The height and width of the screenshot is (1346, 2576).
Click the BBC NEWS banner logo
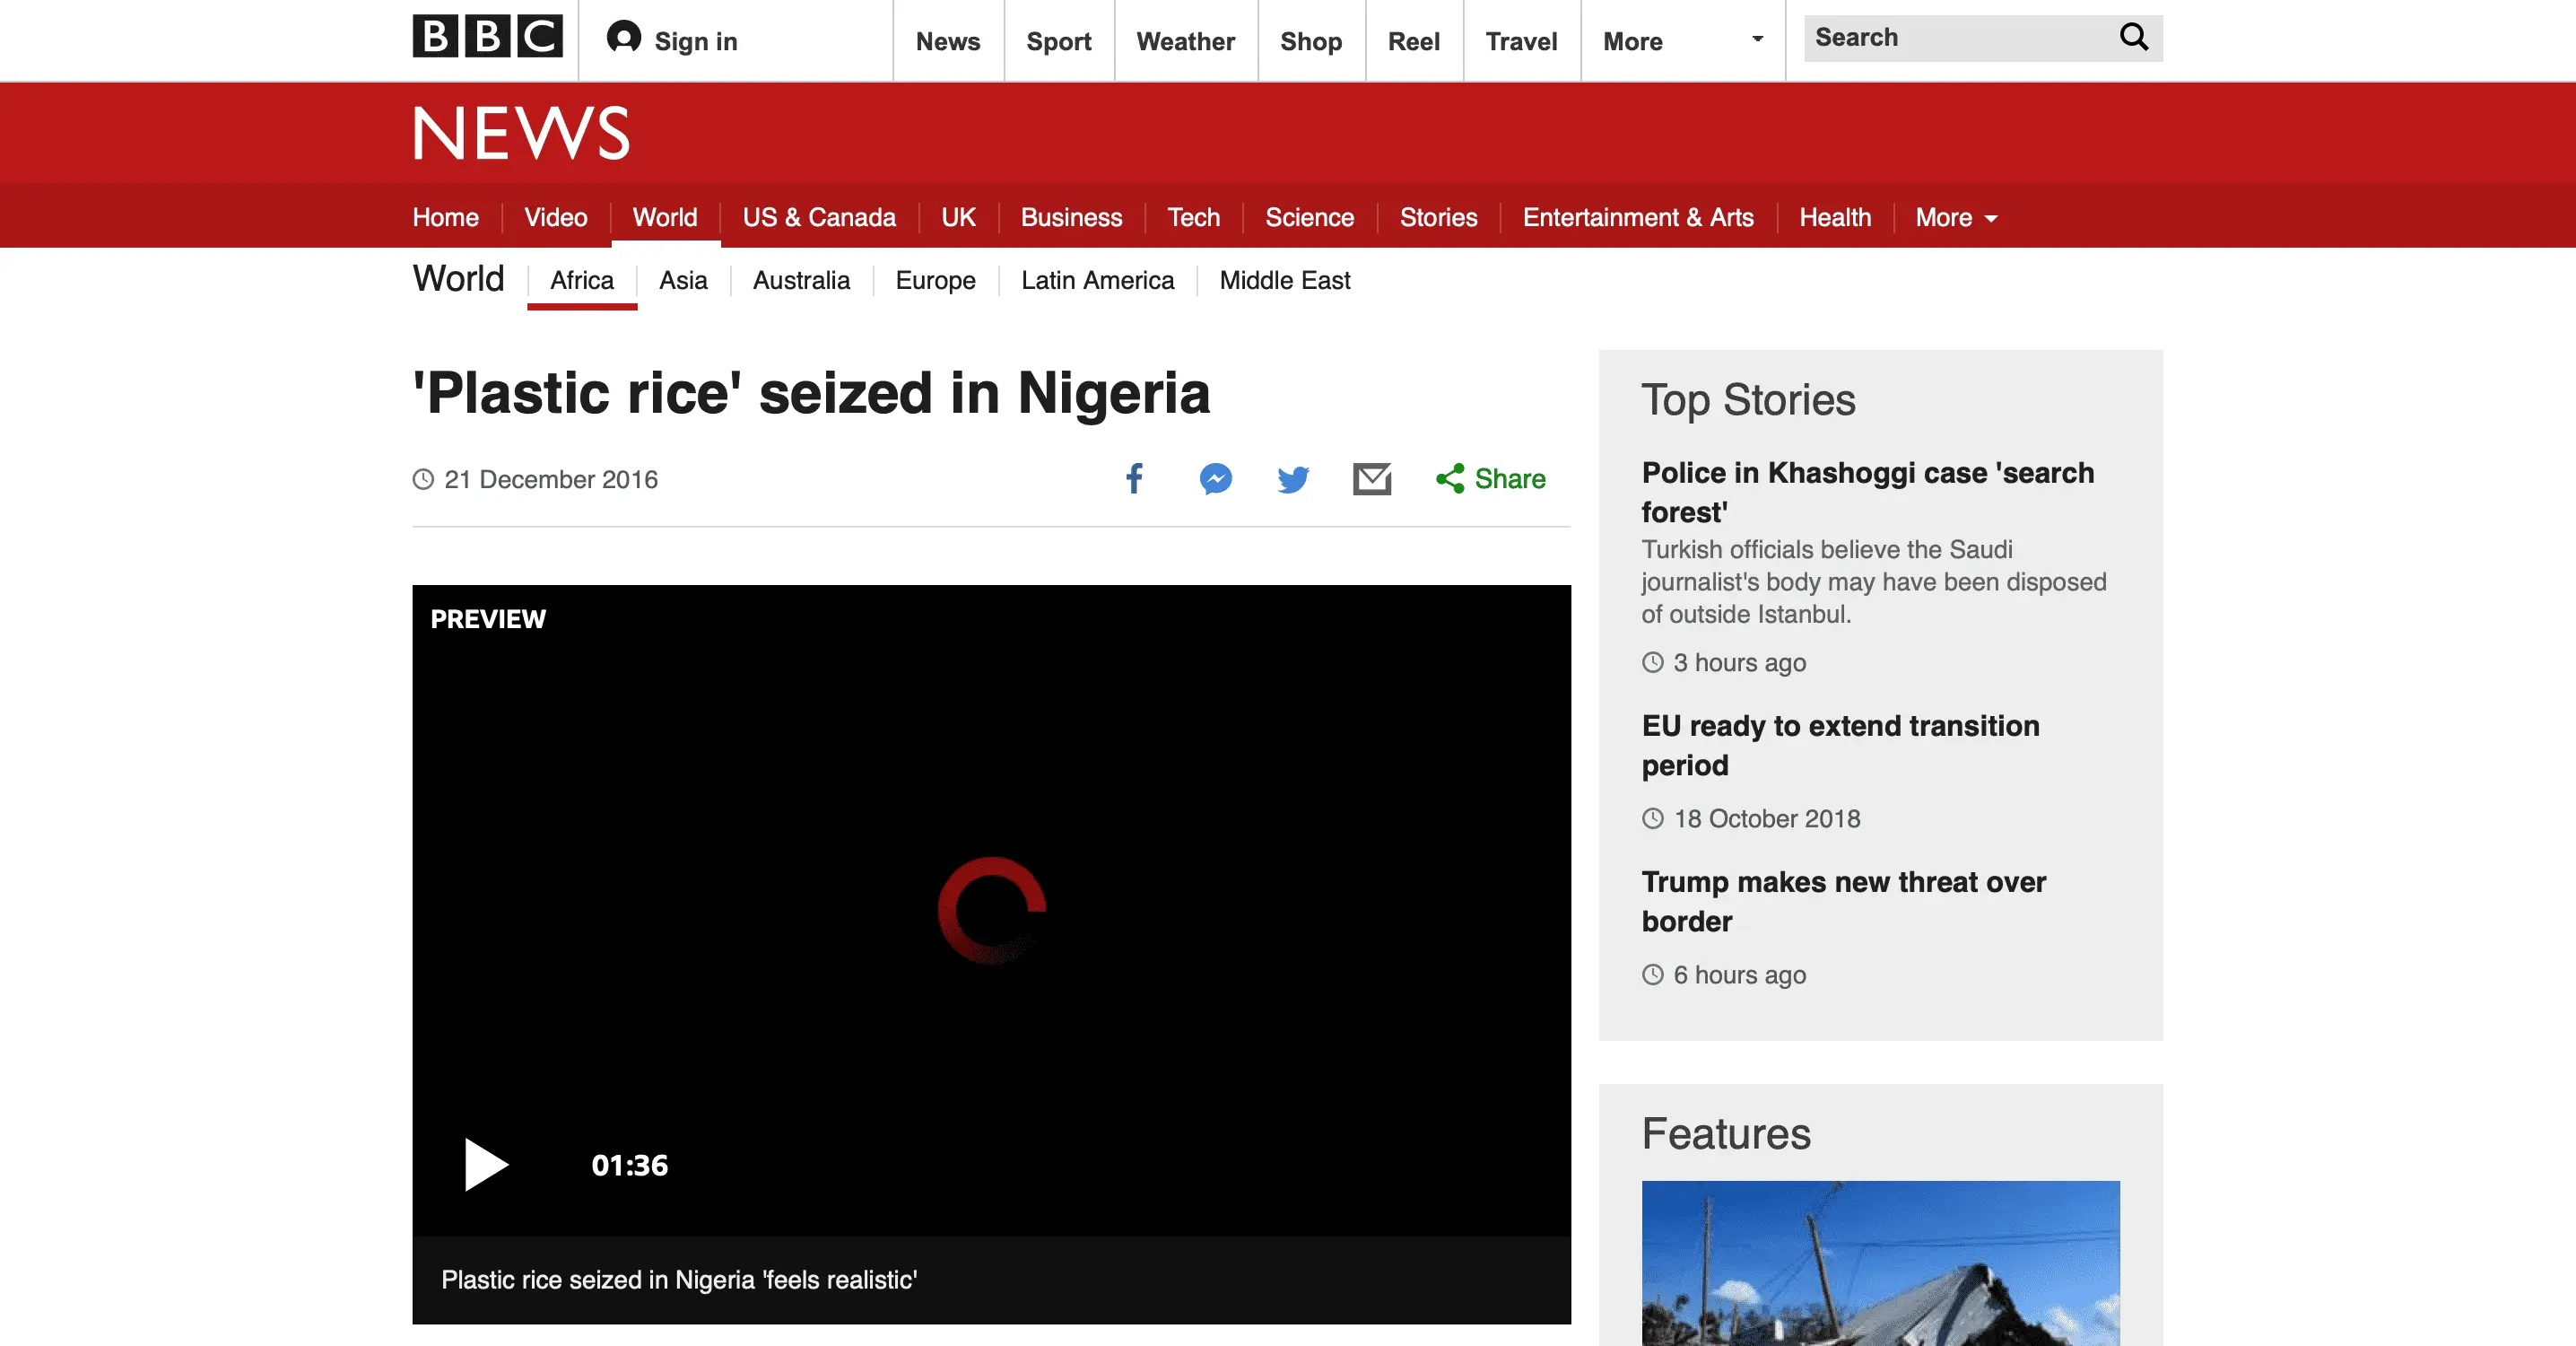point(521,132)
